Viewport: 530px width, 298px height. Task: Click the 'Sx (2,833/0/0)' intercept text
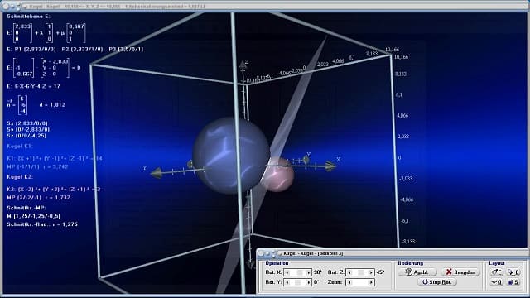[27, 123]
